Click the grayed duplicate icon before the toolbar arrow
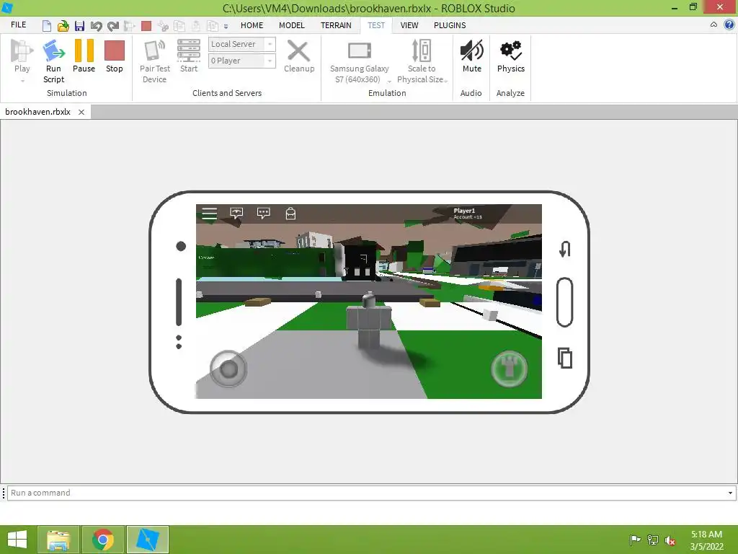Screen dimensions: 738x554 click(213, 25)
